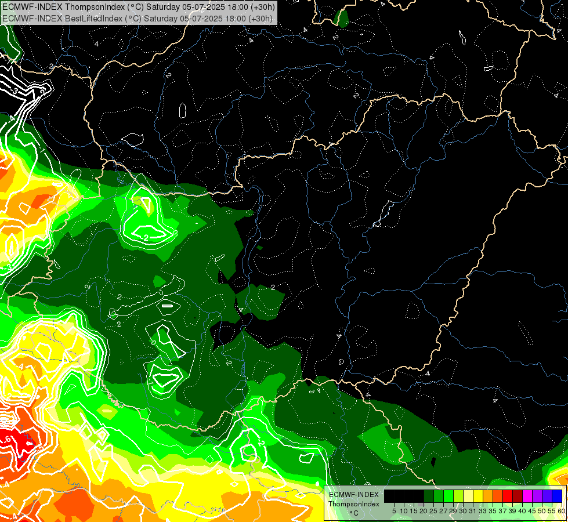
Task: Click the legend's ThompsonIndex label
Action: 354,504
